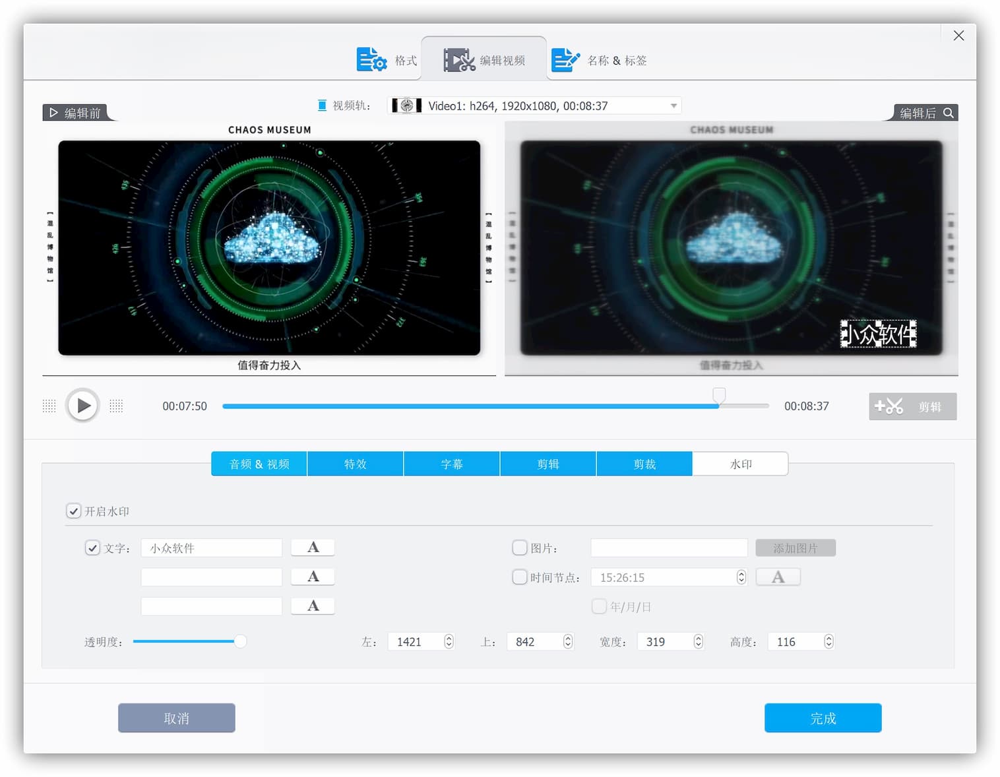The image size is (1000, 777).
Task: Open font settings for third text line
Action: [x=313, y=606]
